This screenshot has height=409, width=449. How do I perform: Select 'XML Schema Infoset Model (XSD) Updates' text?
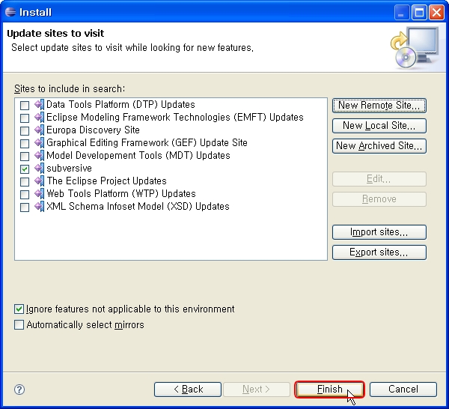[138, 207]
